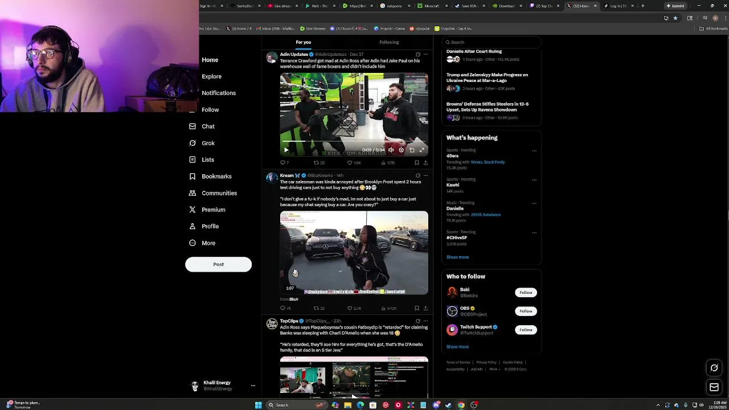
Task: Click the X search field
Action: pos(492,42)
